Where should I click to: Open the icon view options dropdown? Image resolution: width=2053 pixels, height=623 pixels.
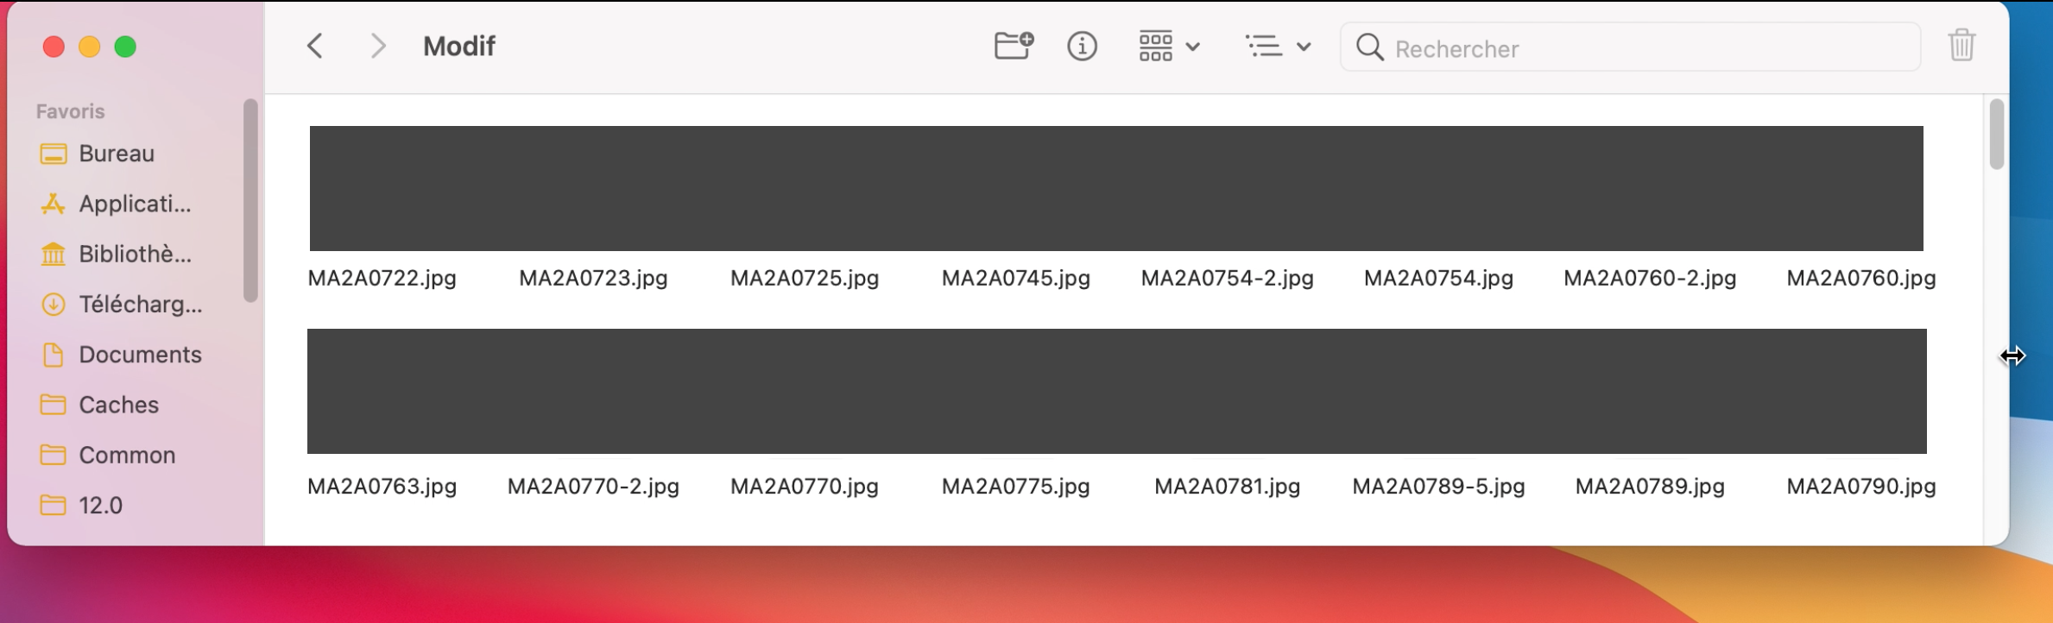click(x=1169, y=46)
